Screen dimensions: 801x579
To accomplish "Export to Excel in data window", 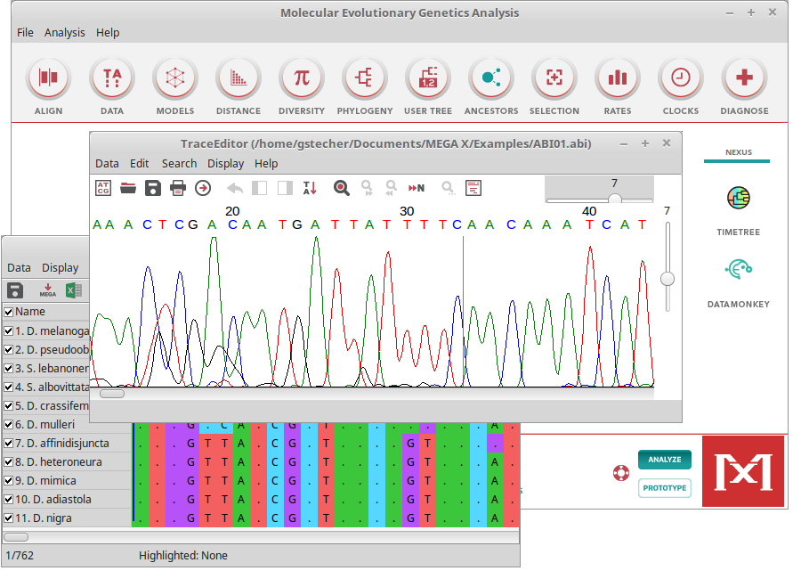I will pos(74,290).
